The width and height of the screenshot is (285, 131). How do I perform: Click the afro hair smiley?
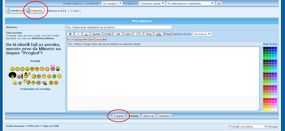point(12,75)
